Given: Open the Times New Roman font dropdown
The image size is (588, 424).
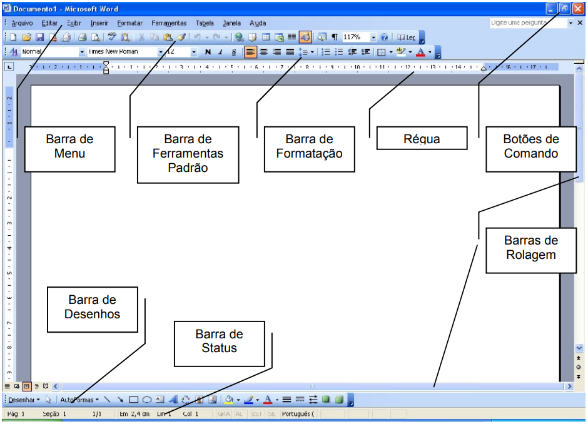Looking at the screenshot, I should (x=161, y=52).
